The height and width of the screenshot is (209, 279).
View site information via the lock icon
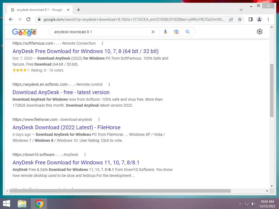39,19
